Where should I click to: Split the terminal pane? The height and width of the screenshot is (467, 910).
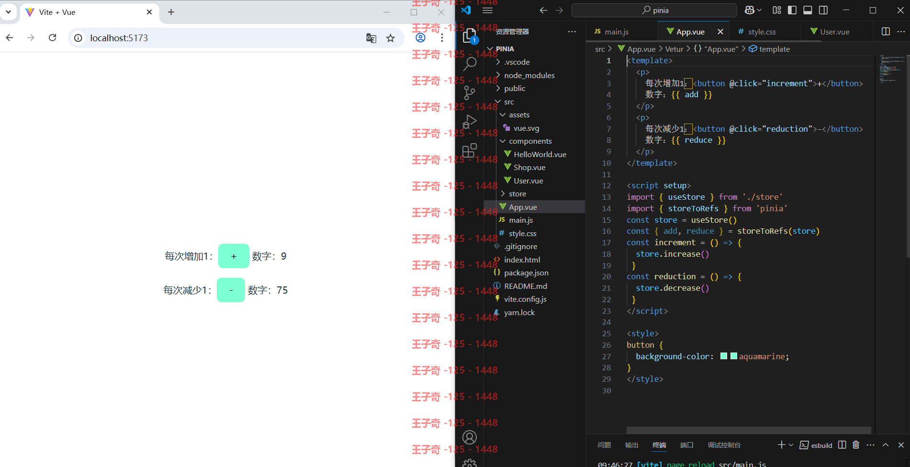842,445
